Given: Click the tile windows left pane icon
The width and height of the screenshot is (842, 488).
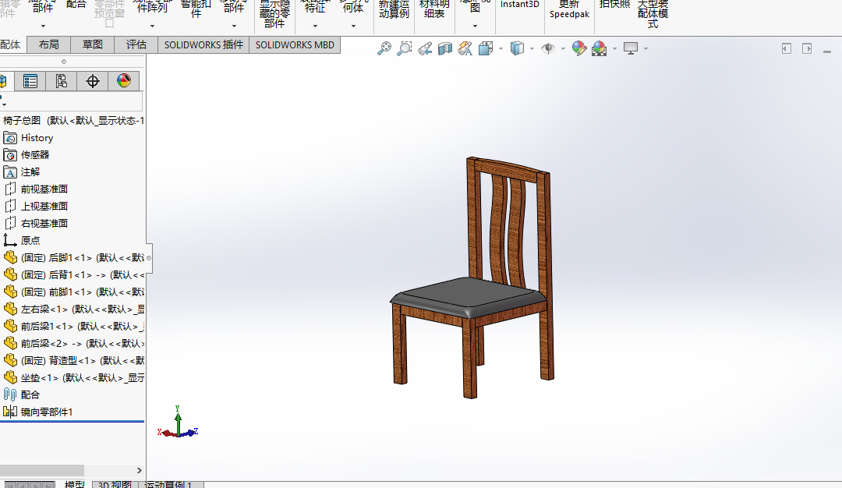Looking at the screenshot, I should [x=787, y=49].
